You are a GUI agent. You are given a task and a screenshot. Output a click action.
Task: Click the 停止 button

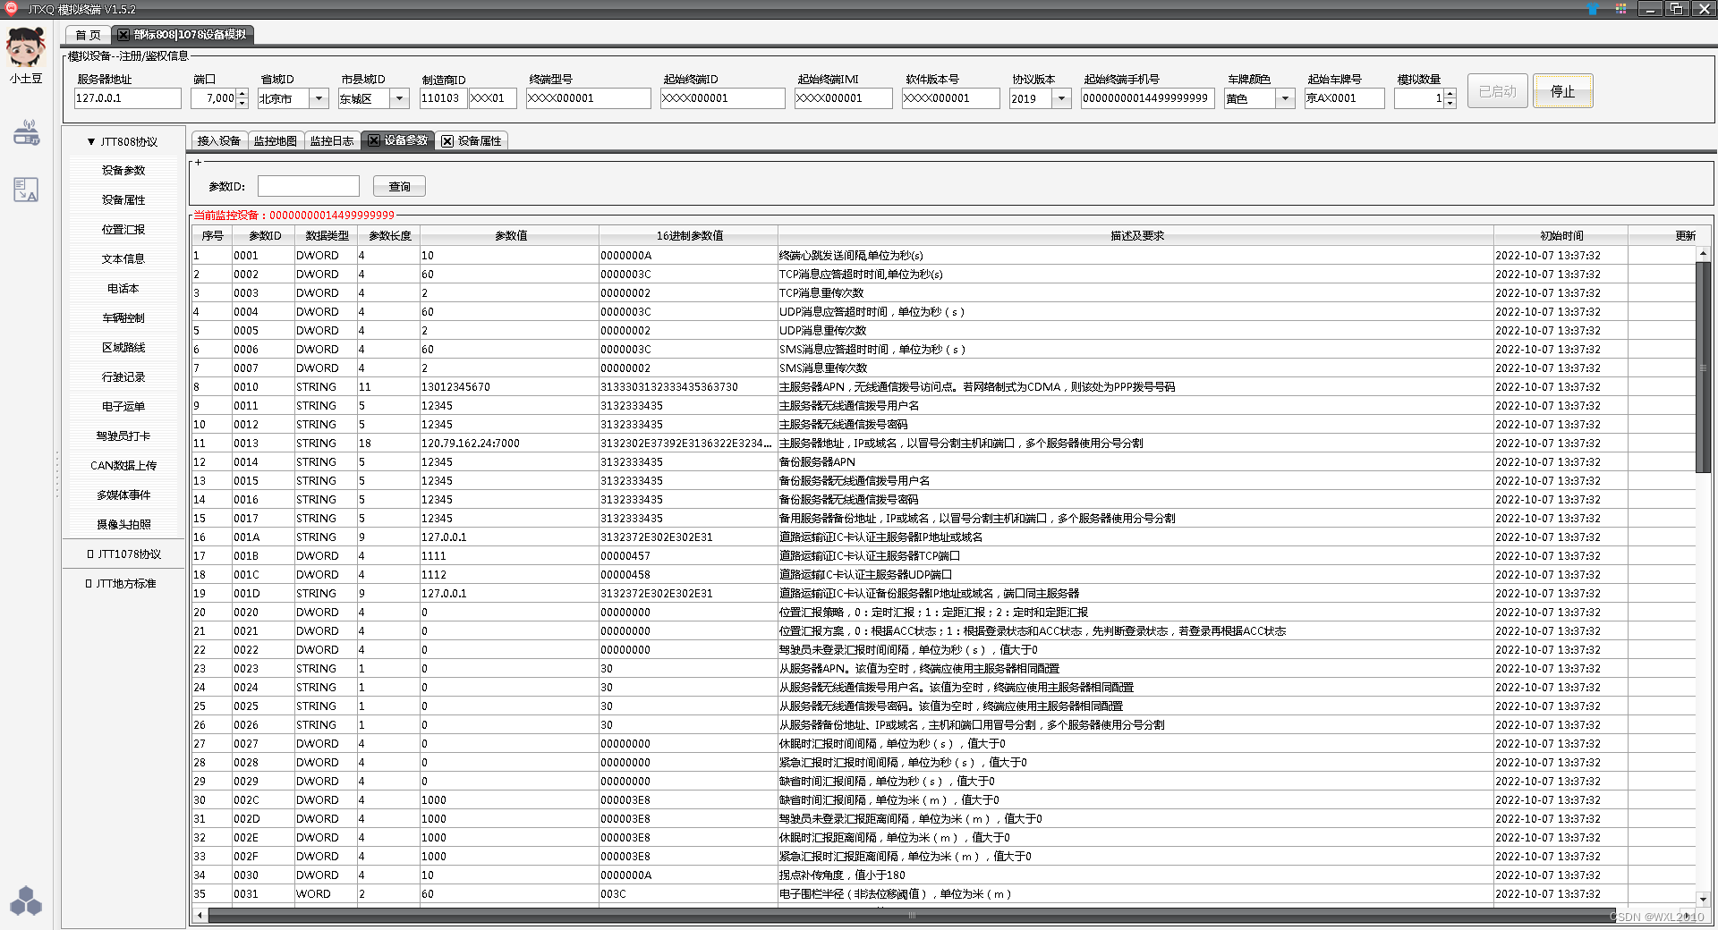[x=1562, y=90]
